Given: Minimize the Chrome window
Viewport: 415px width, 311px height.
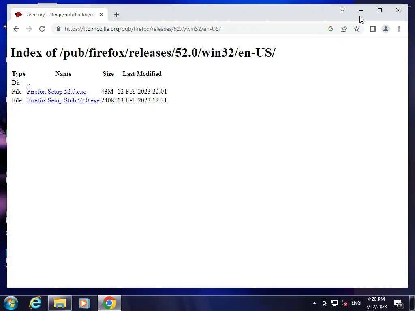Looking at the screenshot, I should click(361, 10).
